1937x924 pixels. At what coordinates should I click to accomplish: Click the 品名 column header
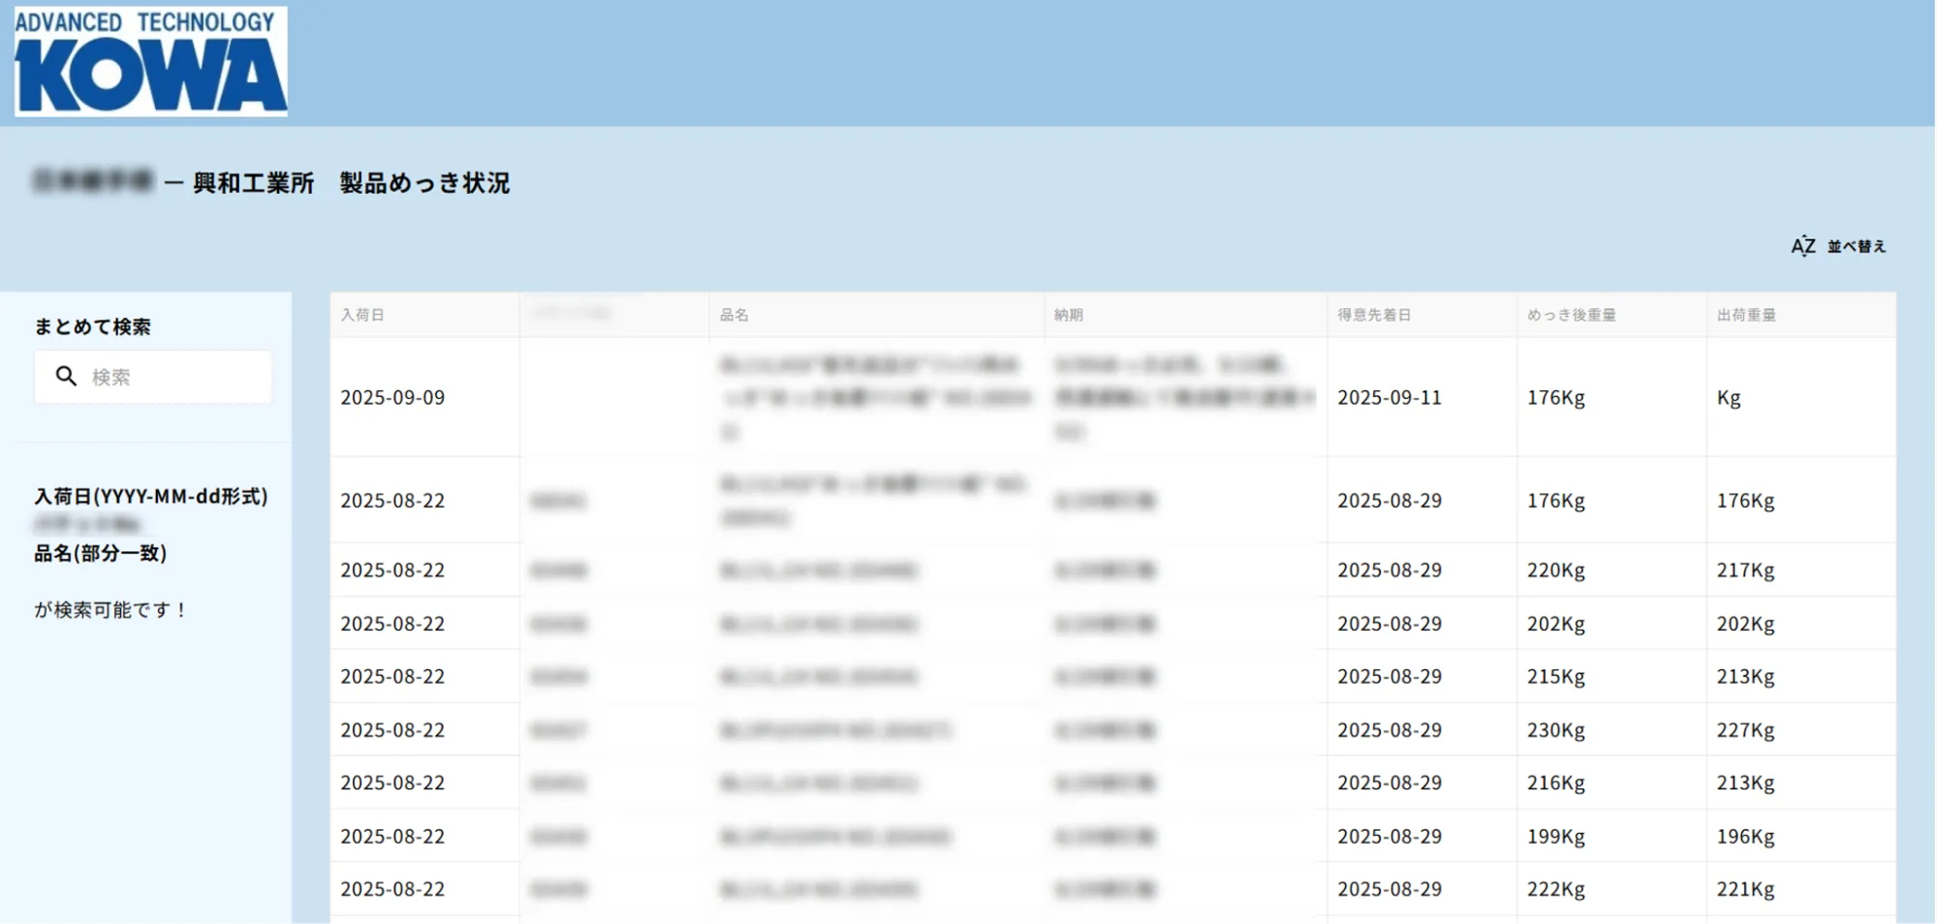pos(734,315)
